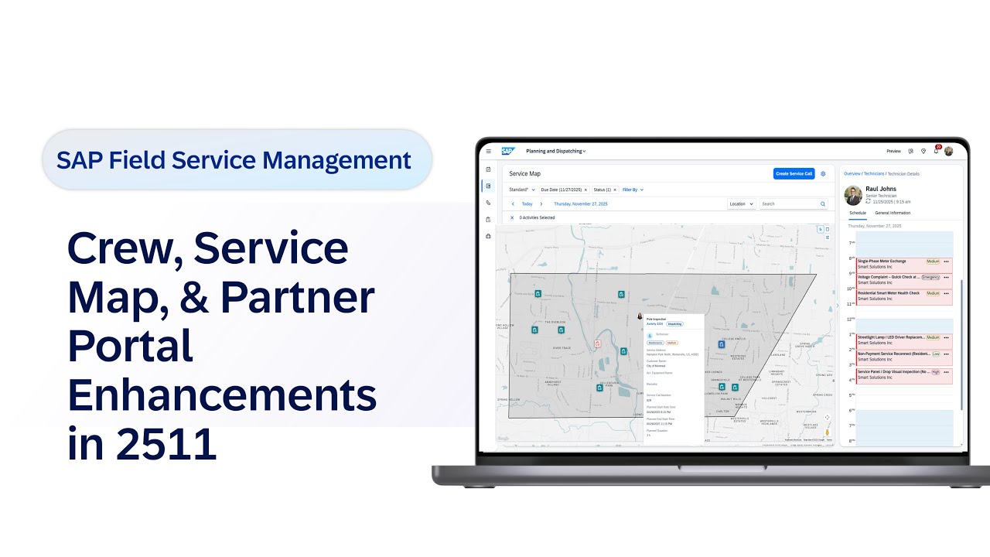Click the person-settings icon beside Preview
This screenshot has height=557, width=990.
pos(911,152)
